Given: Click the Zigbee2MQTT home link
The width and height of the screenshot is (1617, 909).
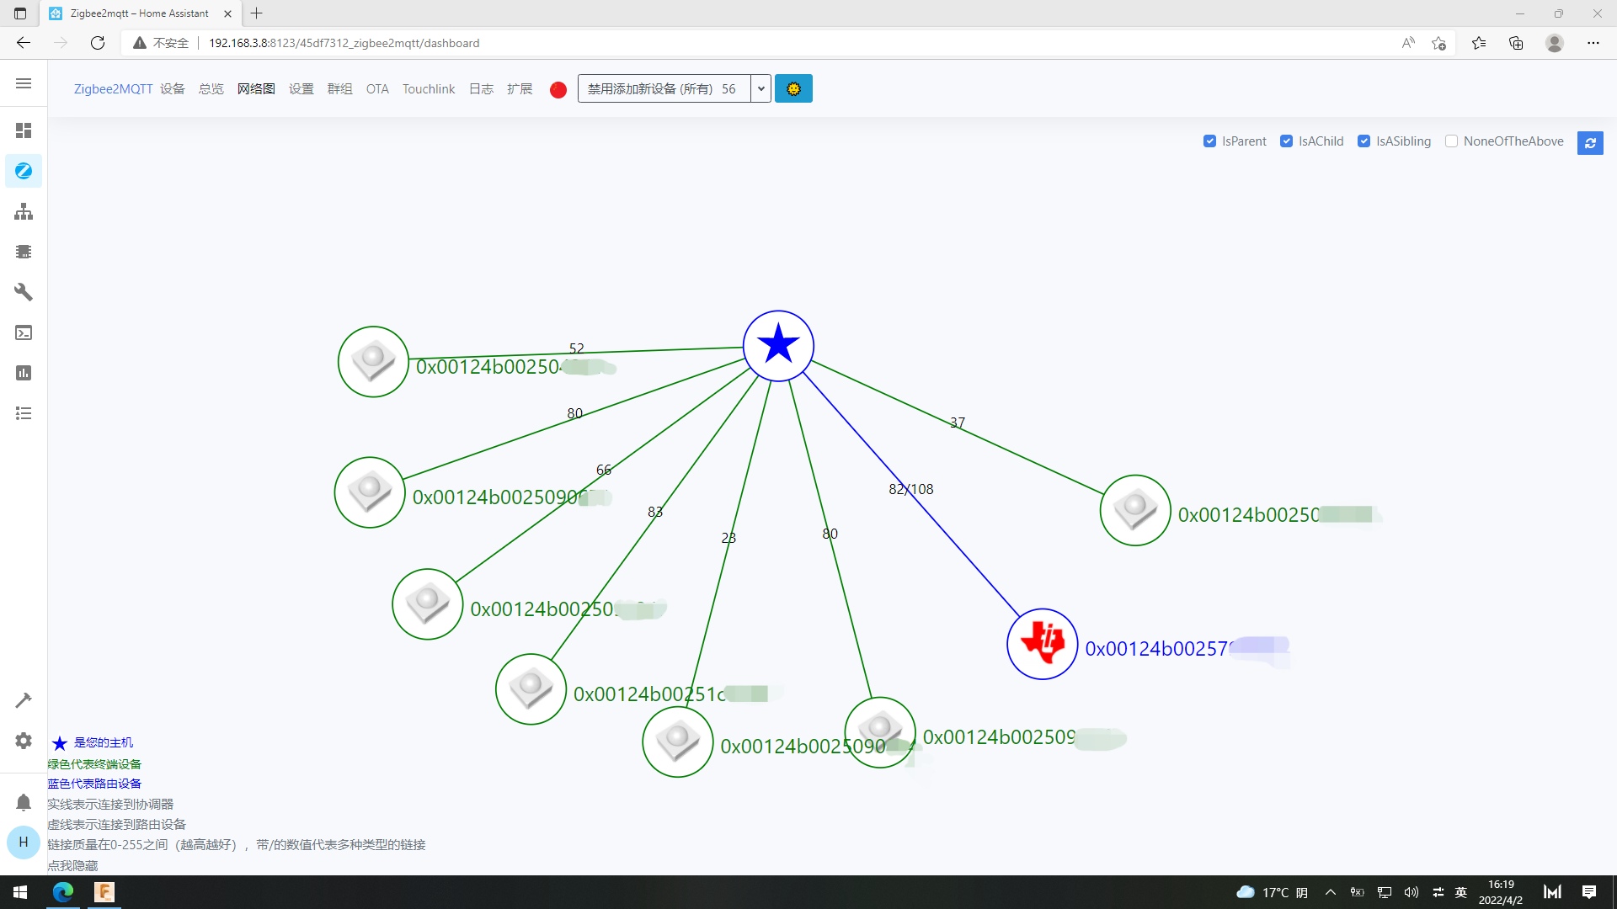Looking at the screenshot, I should pyautogui.click(x=113, y=89).
